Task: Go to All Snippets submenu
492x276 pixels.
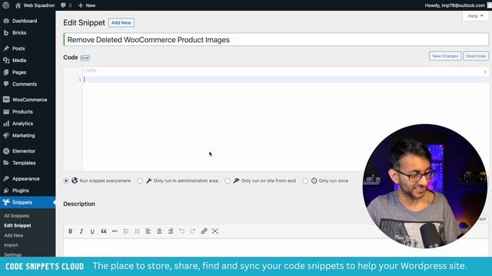Action: coord(17,216)
